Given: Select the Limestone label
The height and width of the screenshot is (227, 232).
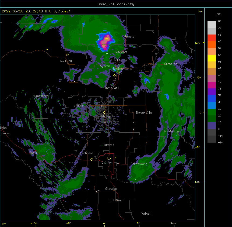Looking at the screenshot, I should pos(41,96).
